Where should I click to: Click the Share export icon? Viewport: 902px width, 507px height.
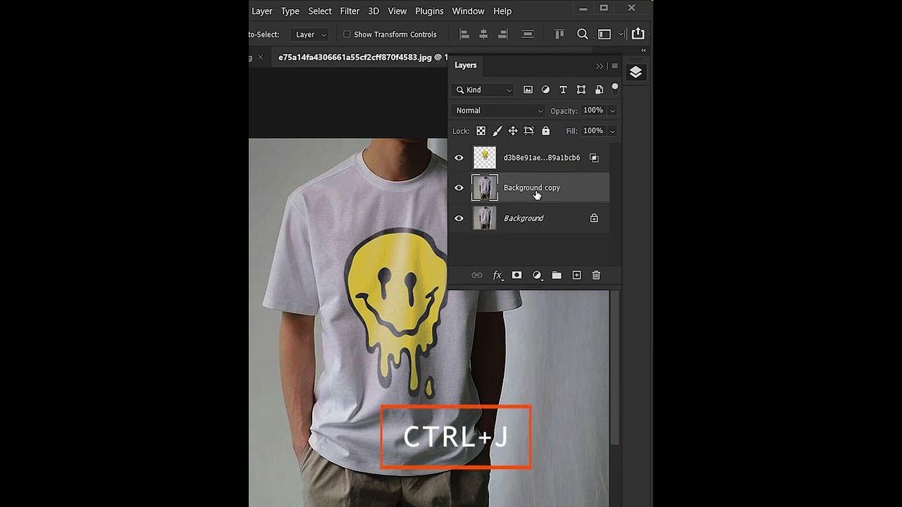coord(638,34)
